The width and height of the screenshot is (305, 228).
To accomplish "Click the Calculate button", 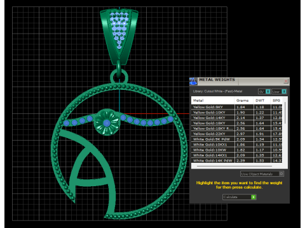I will tap(240, 197).
